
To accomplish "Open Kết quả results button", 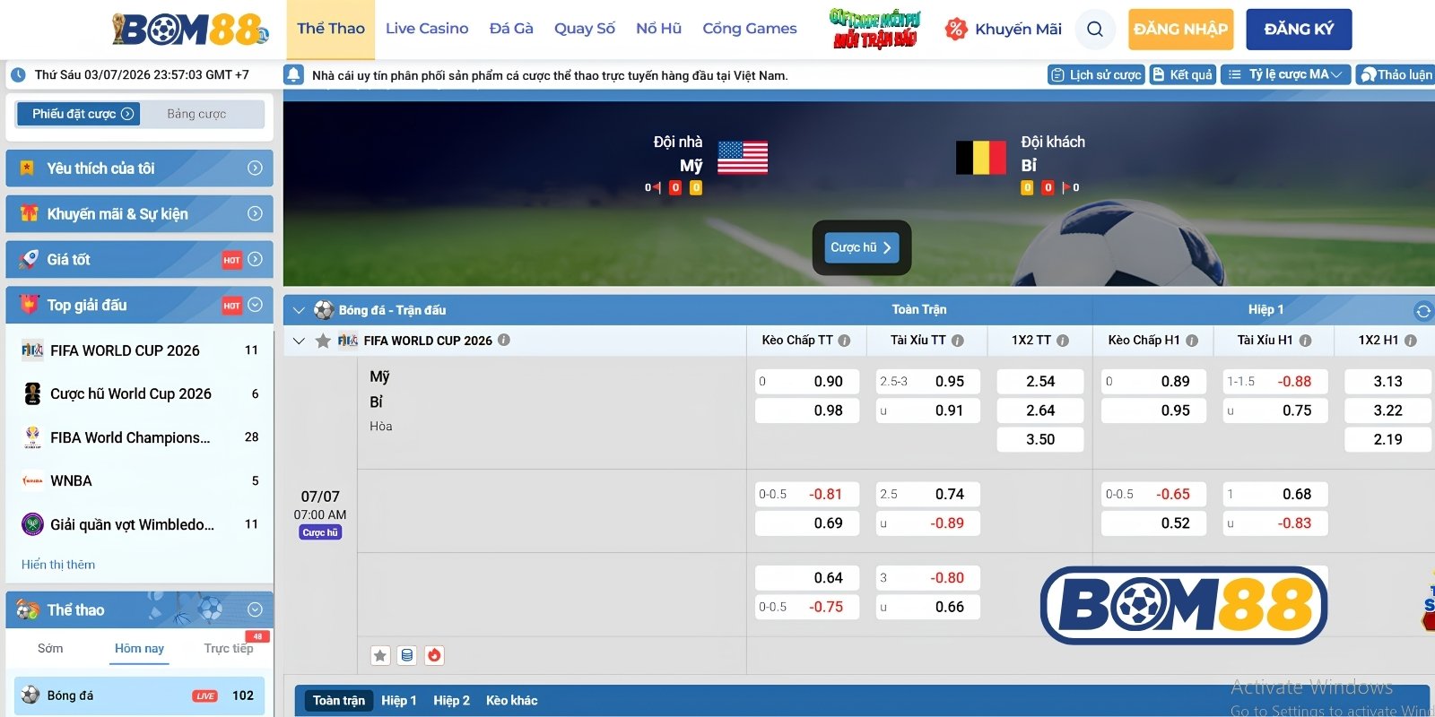I will click(1183, 74).
